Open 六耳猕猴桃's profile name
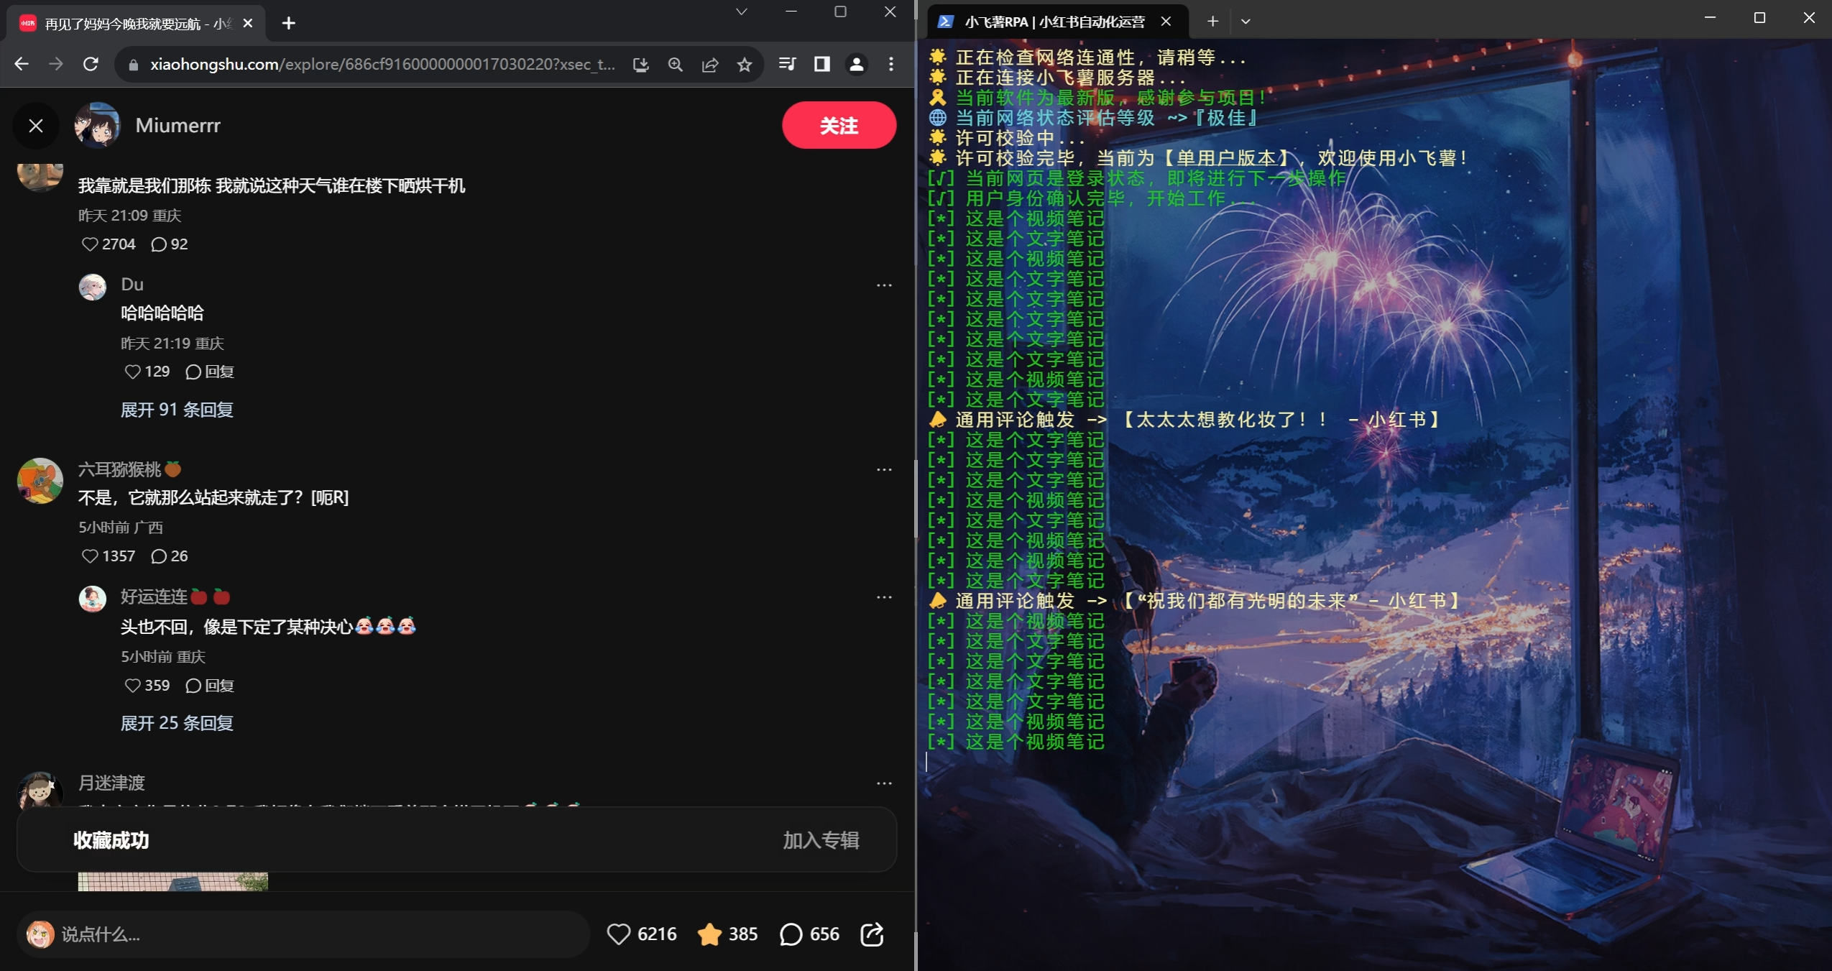 click(x=129, y=469)
